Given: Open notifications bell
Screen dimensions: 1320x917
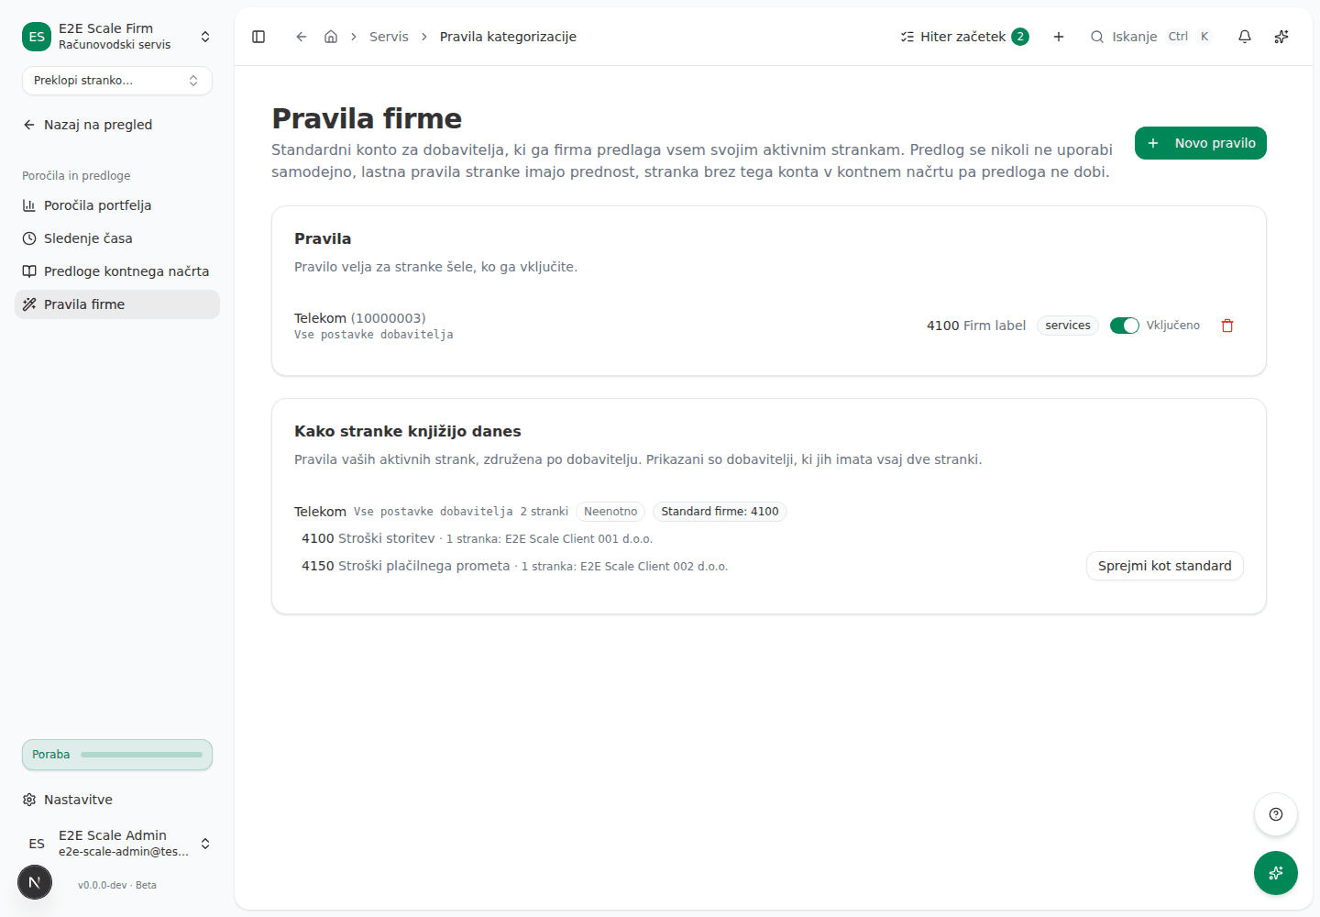Looking at the screenshot, I should tap(1245, 37).
